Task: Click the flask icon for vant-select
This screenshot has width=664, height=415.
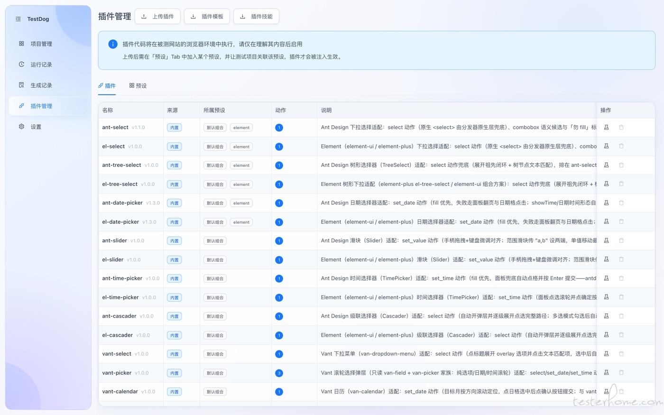Action: [606, 354]
